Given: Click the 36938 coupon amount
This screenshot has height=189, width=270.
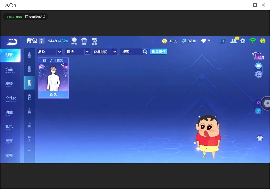Looking at the screenshot, I should point(192,41).
